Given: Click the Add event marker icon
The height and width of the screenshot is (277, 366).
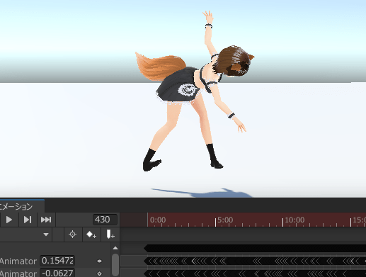Looking at the screenshot, I should (110, 234).
